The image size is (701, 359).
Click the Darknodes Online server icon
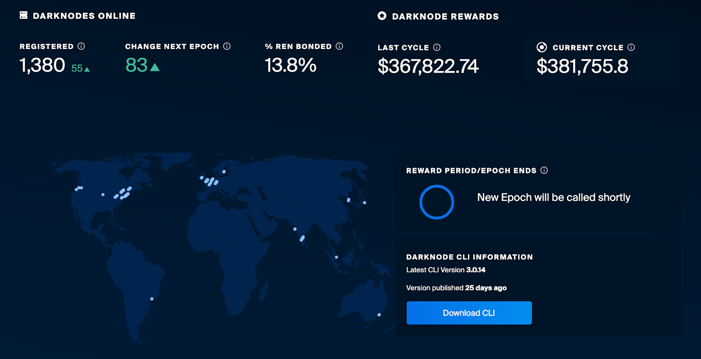(24, 15)
